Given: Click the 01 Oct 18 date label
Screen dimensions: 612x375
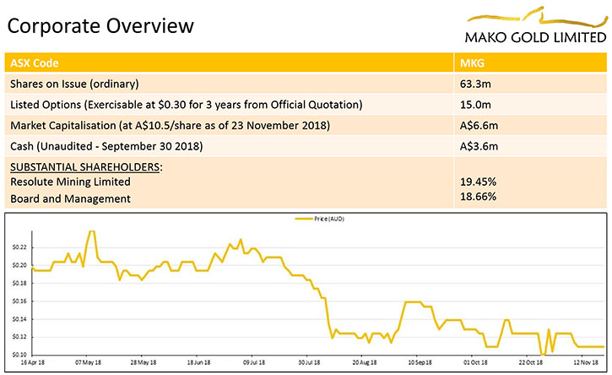Looking at the screenshot, I should [x=475, y=362].
